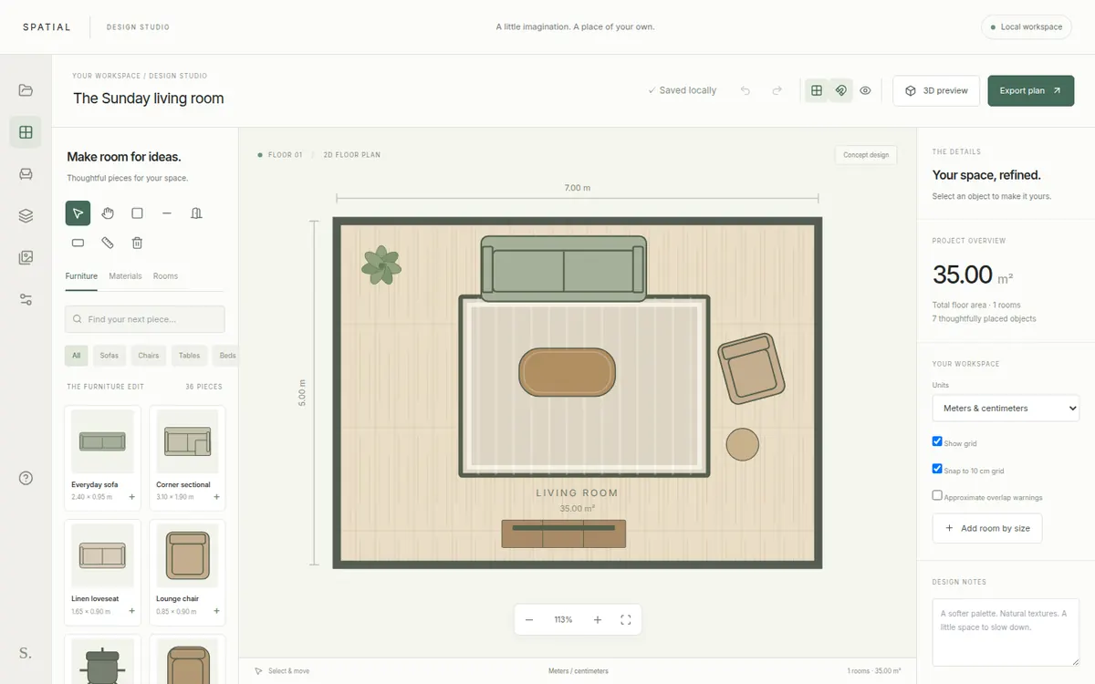
Task: Open the settings sliders sidebar icon
Action: point(26,300)
